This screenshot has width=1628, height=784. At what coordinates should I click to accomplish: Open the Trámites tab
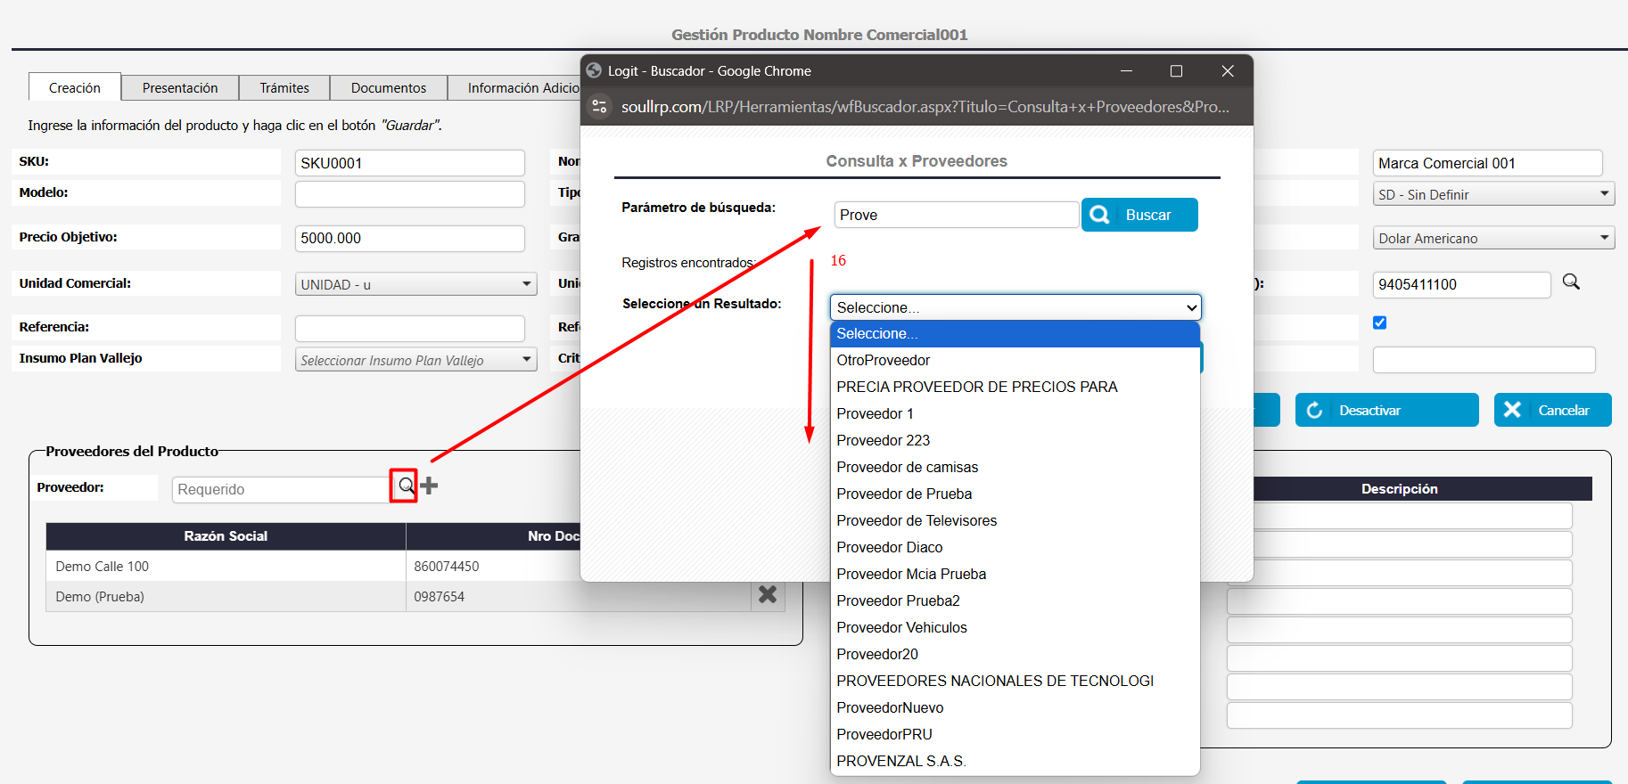[284, 87]
